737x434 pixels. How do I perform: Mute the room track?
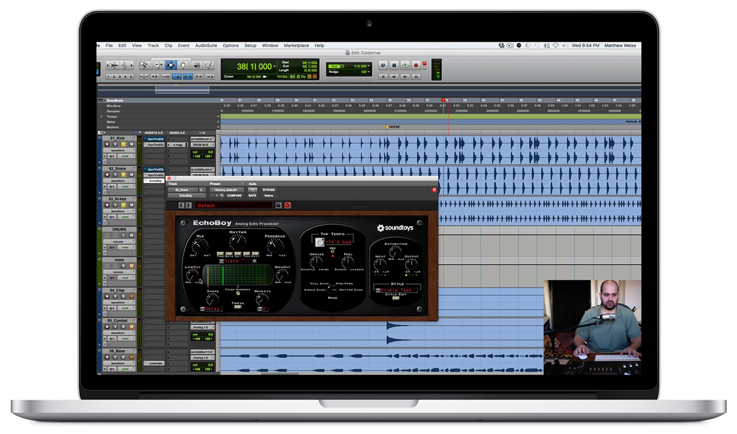pos(131,266)
